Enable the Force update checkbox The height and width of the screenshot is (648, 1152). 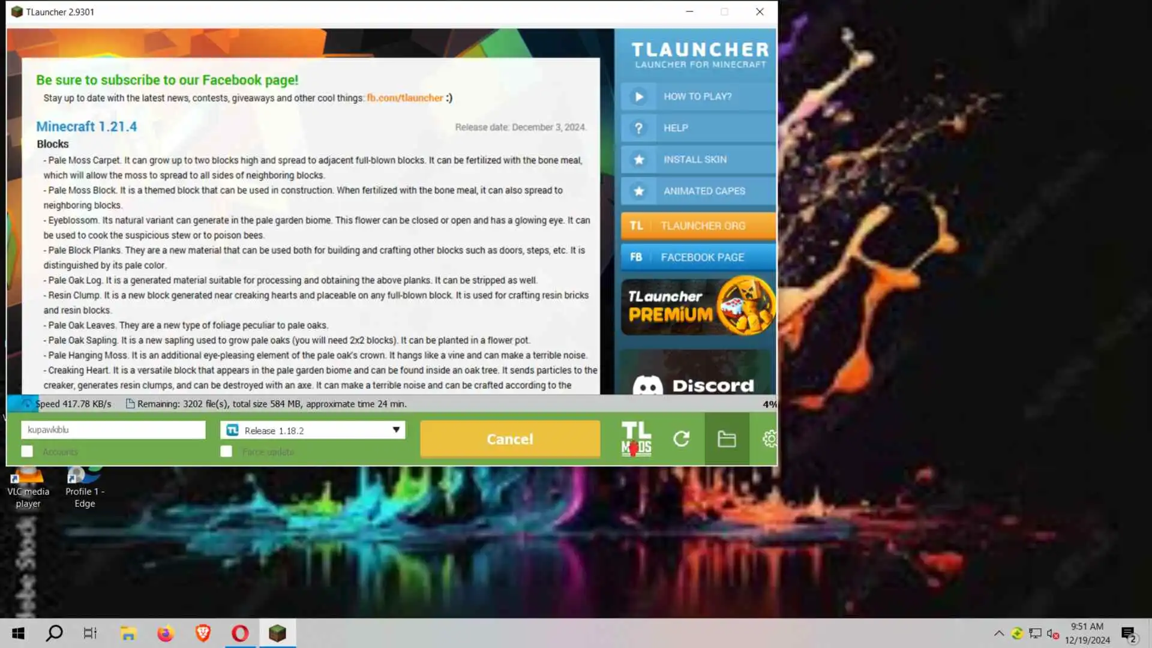[226, 451]
